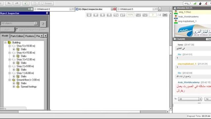Click the 100% zoom field
This screenshot has height=119, width=211.
click(130, 15)
